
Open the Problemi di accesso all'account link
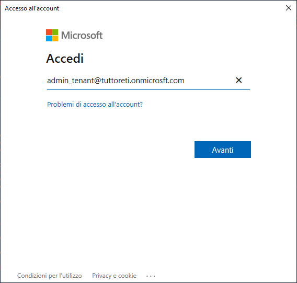[95, 105]
